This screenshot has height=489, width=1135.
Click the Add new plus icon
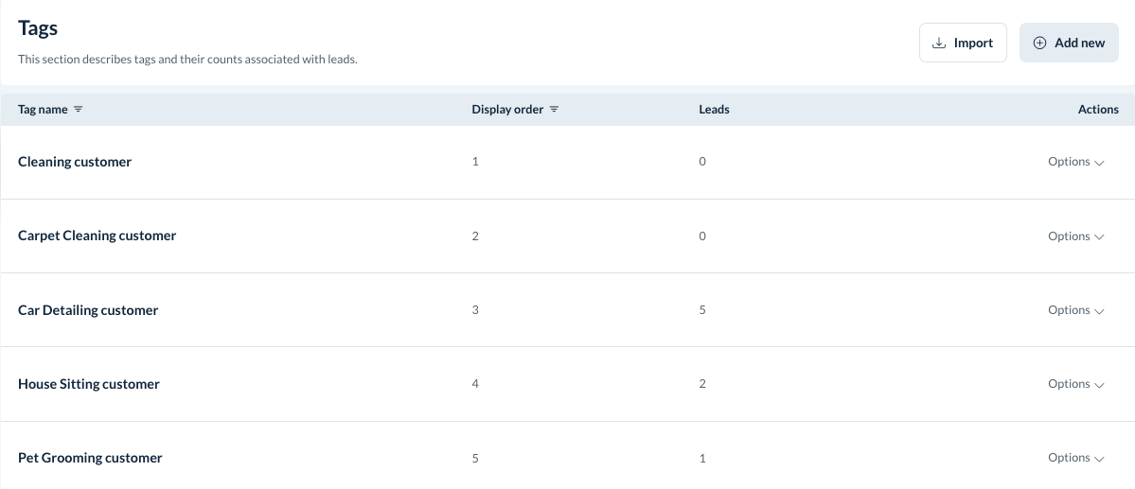coord(1039,43)
